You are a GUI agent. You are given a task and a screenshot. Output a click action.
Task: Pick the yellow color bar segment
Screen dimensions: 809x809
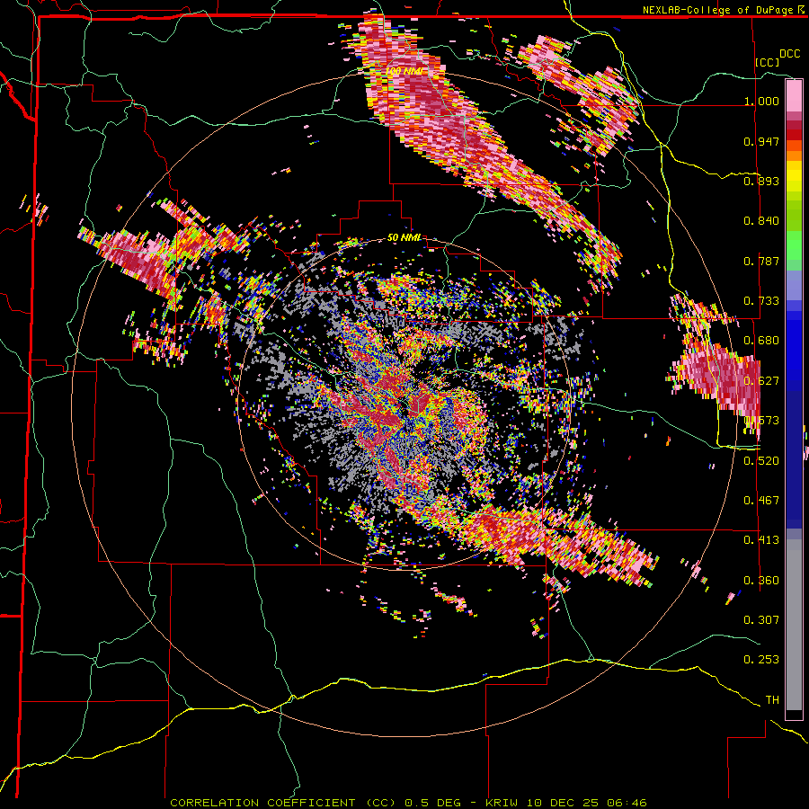pos(794,176)
